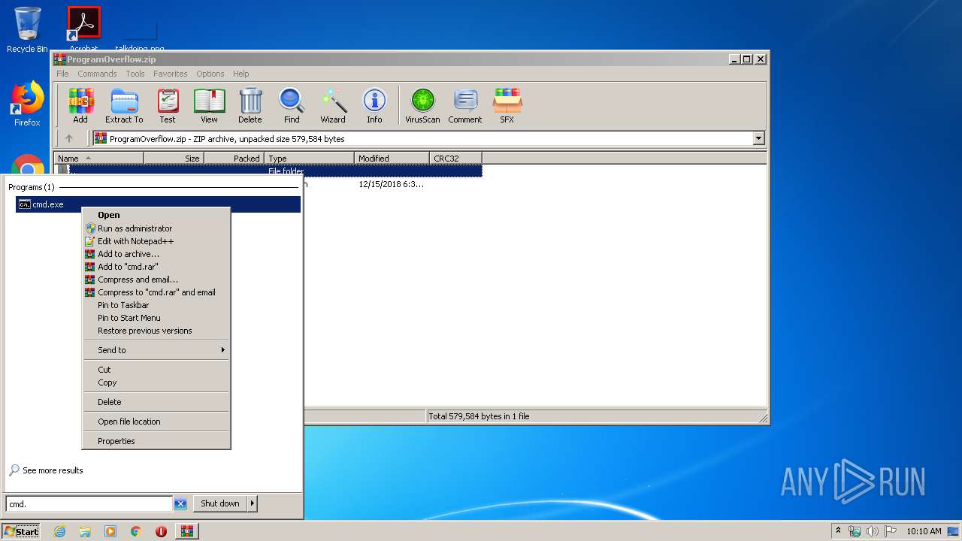Open the Options menu
Screen dimensions: 962x541
coord(210,74)
